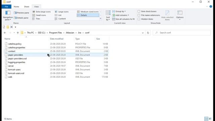Navigate to This PC in address bar
Screen dimensions: 215x121
(x=31, y=33)
